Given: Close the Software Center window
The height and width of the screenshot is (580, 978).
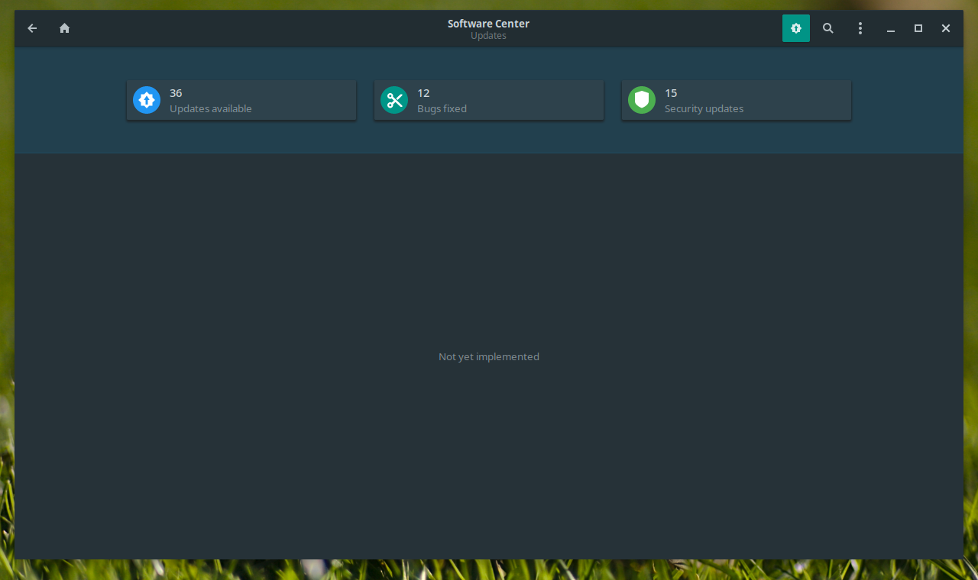Looking at the screenshot, I should point(946,28).
